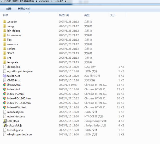Select the GM指令.txt text file icon
The image size is (160, 144).
[x=4, y=80]
